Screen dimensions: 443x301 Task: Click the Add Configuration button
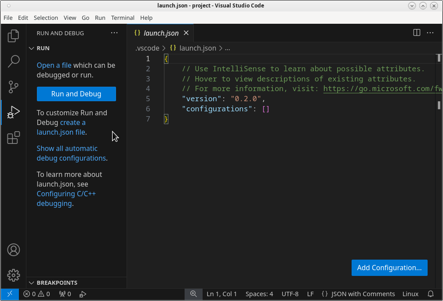[x=389, y=268]
